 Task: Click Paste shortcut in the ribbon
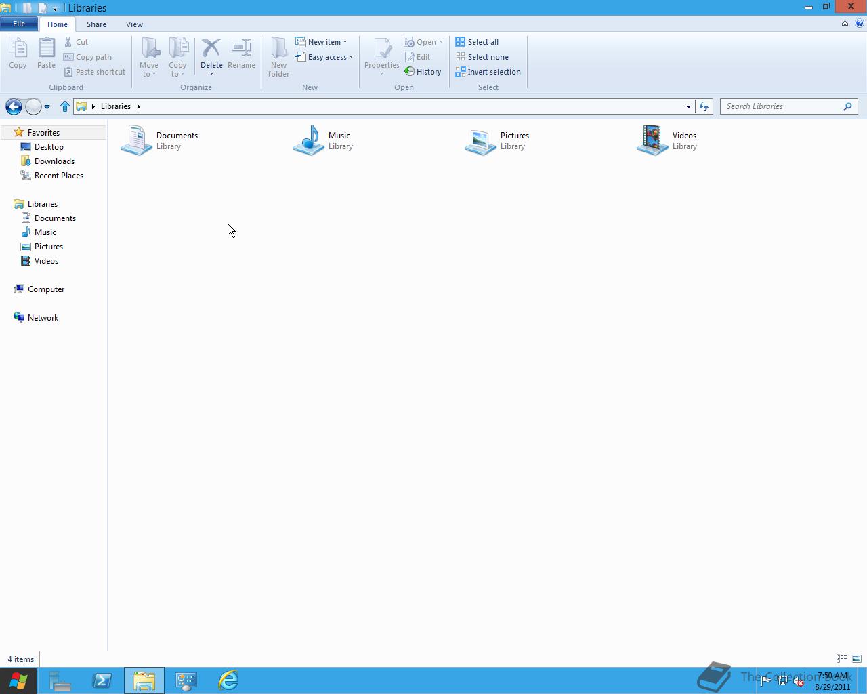click(94, 72)
